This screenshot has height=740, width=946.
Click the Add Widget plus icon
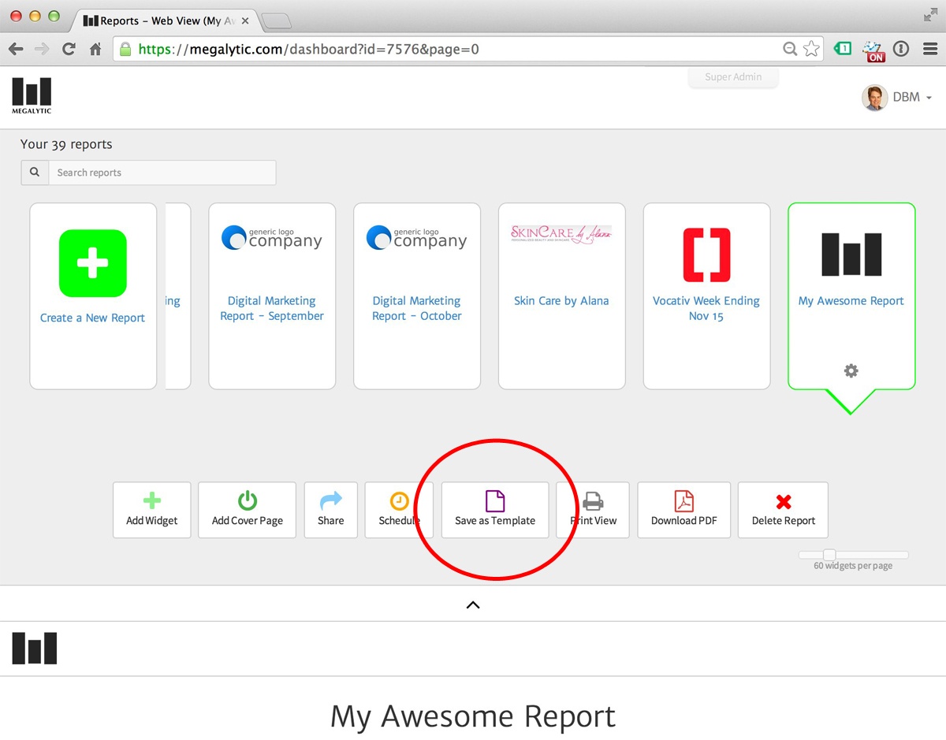pyautogui.click(x=152, y=500)
